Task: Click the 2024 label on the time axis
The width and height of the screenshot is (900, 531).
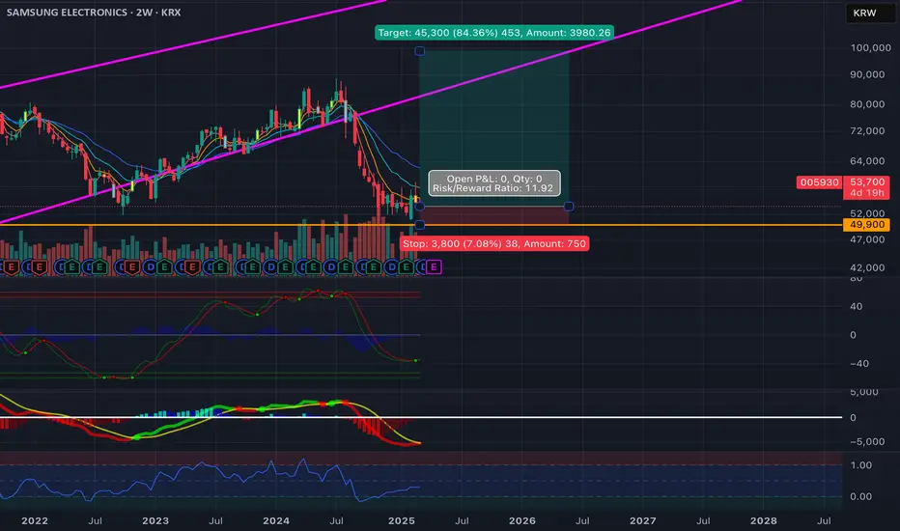Action: (275, 520)
